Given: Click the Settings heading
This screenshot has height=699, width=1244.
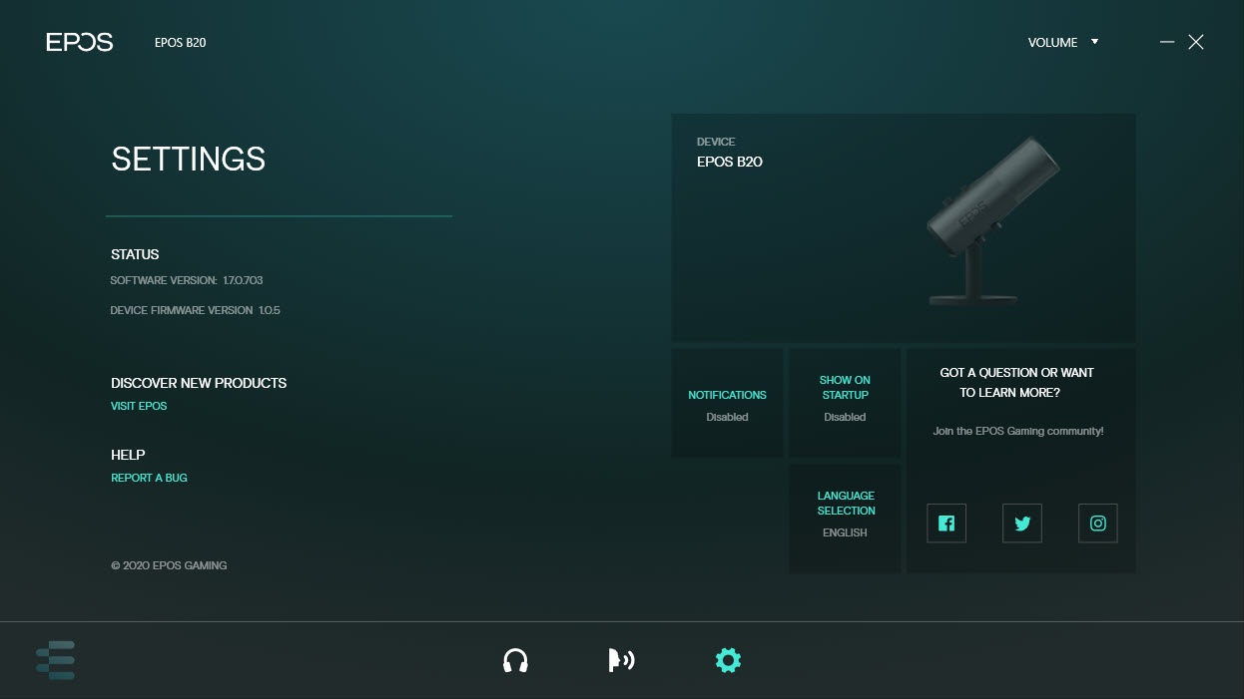Looking at the screenshot, I should point(189,159).
